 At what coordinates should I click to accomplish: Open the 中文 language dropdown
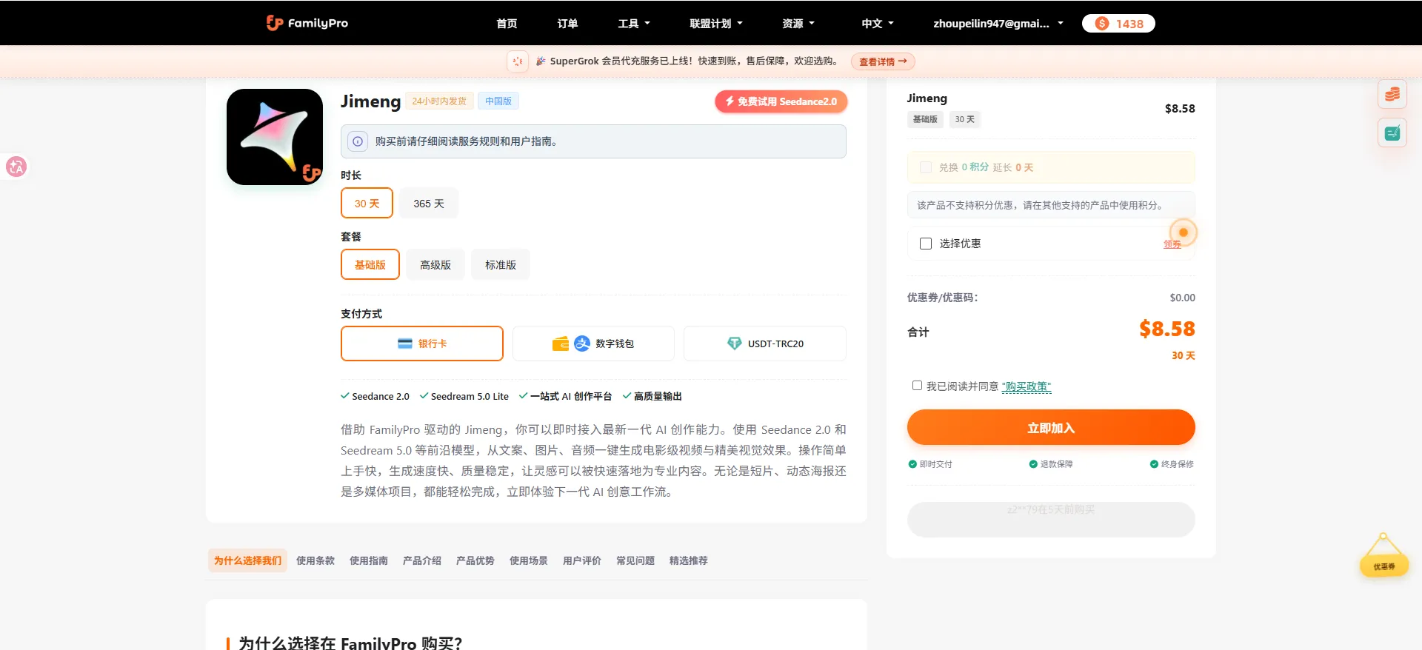tap(878, 24)
